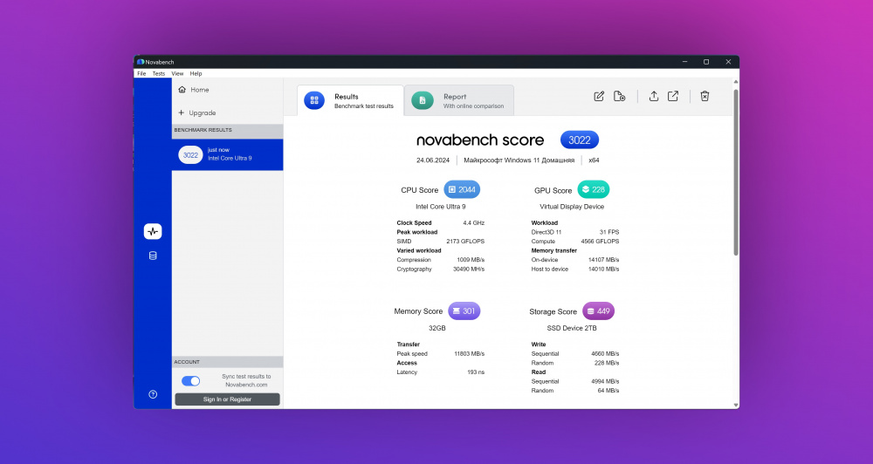Click the Intel Core Ultra 9 CPU name
Viewport: 873px width, 464px height.
pyautogui.click(x=440, y=207)
